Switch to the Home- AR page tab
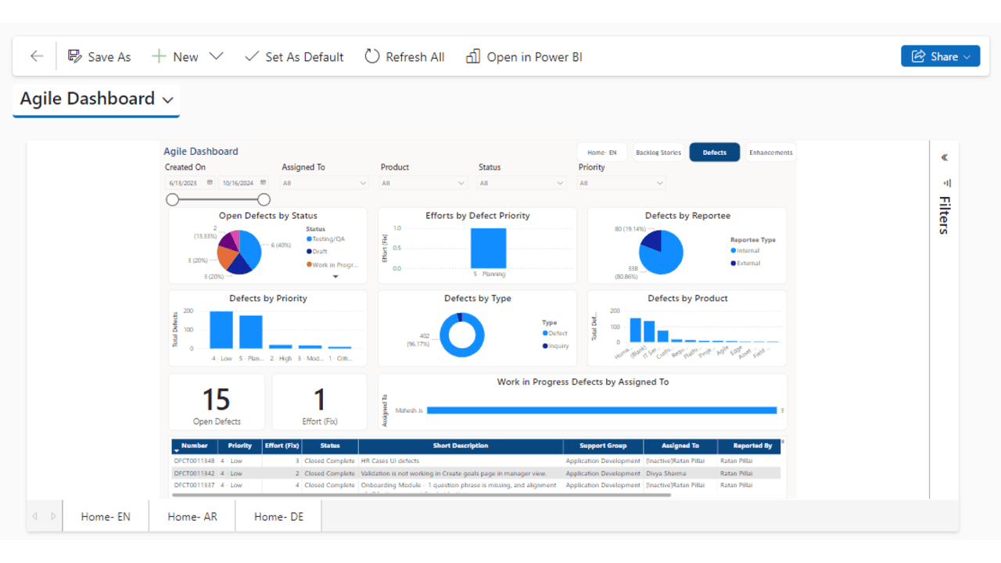This screenshot has width=1001, height=563. 192,516
